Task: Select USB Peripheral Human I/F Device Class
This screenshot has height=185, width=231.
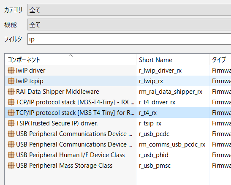Action: coord(71,155)
